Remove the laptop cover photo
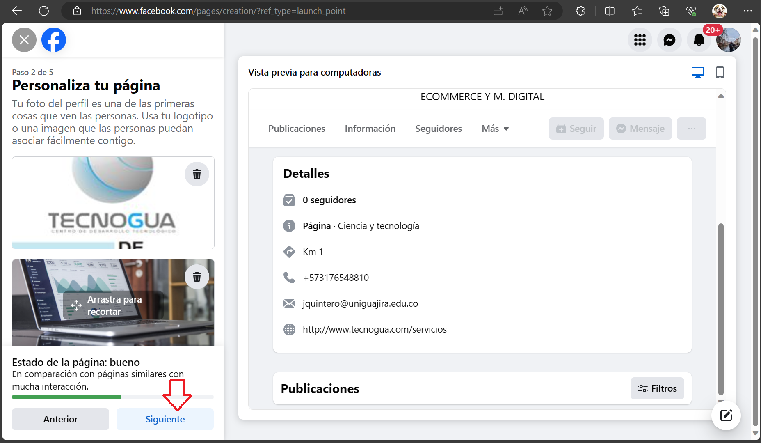761x443 pixels. (197, 277)
